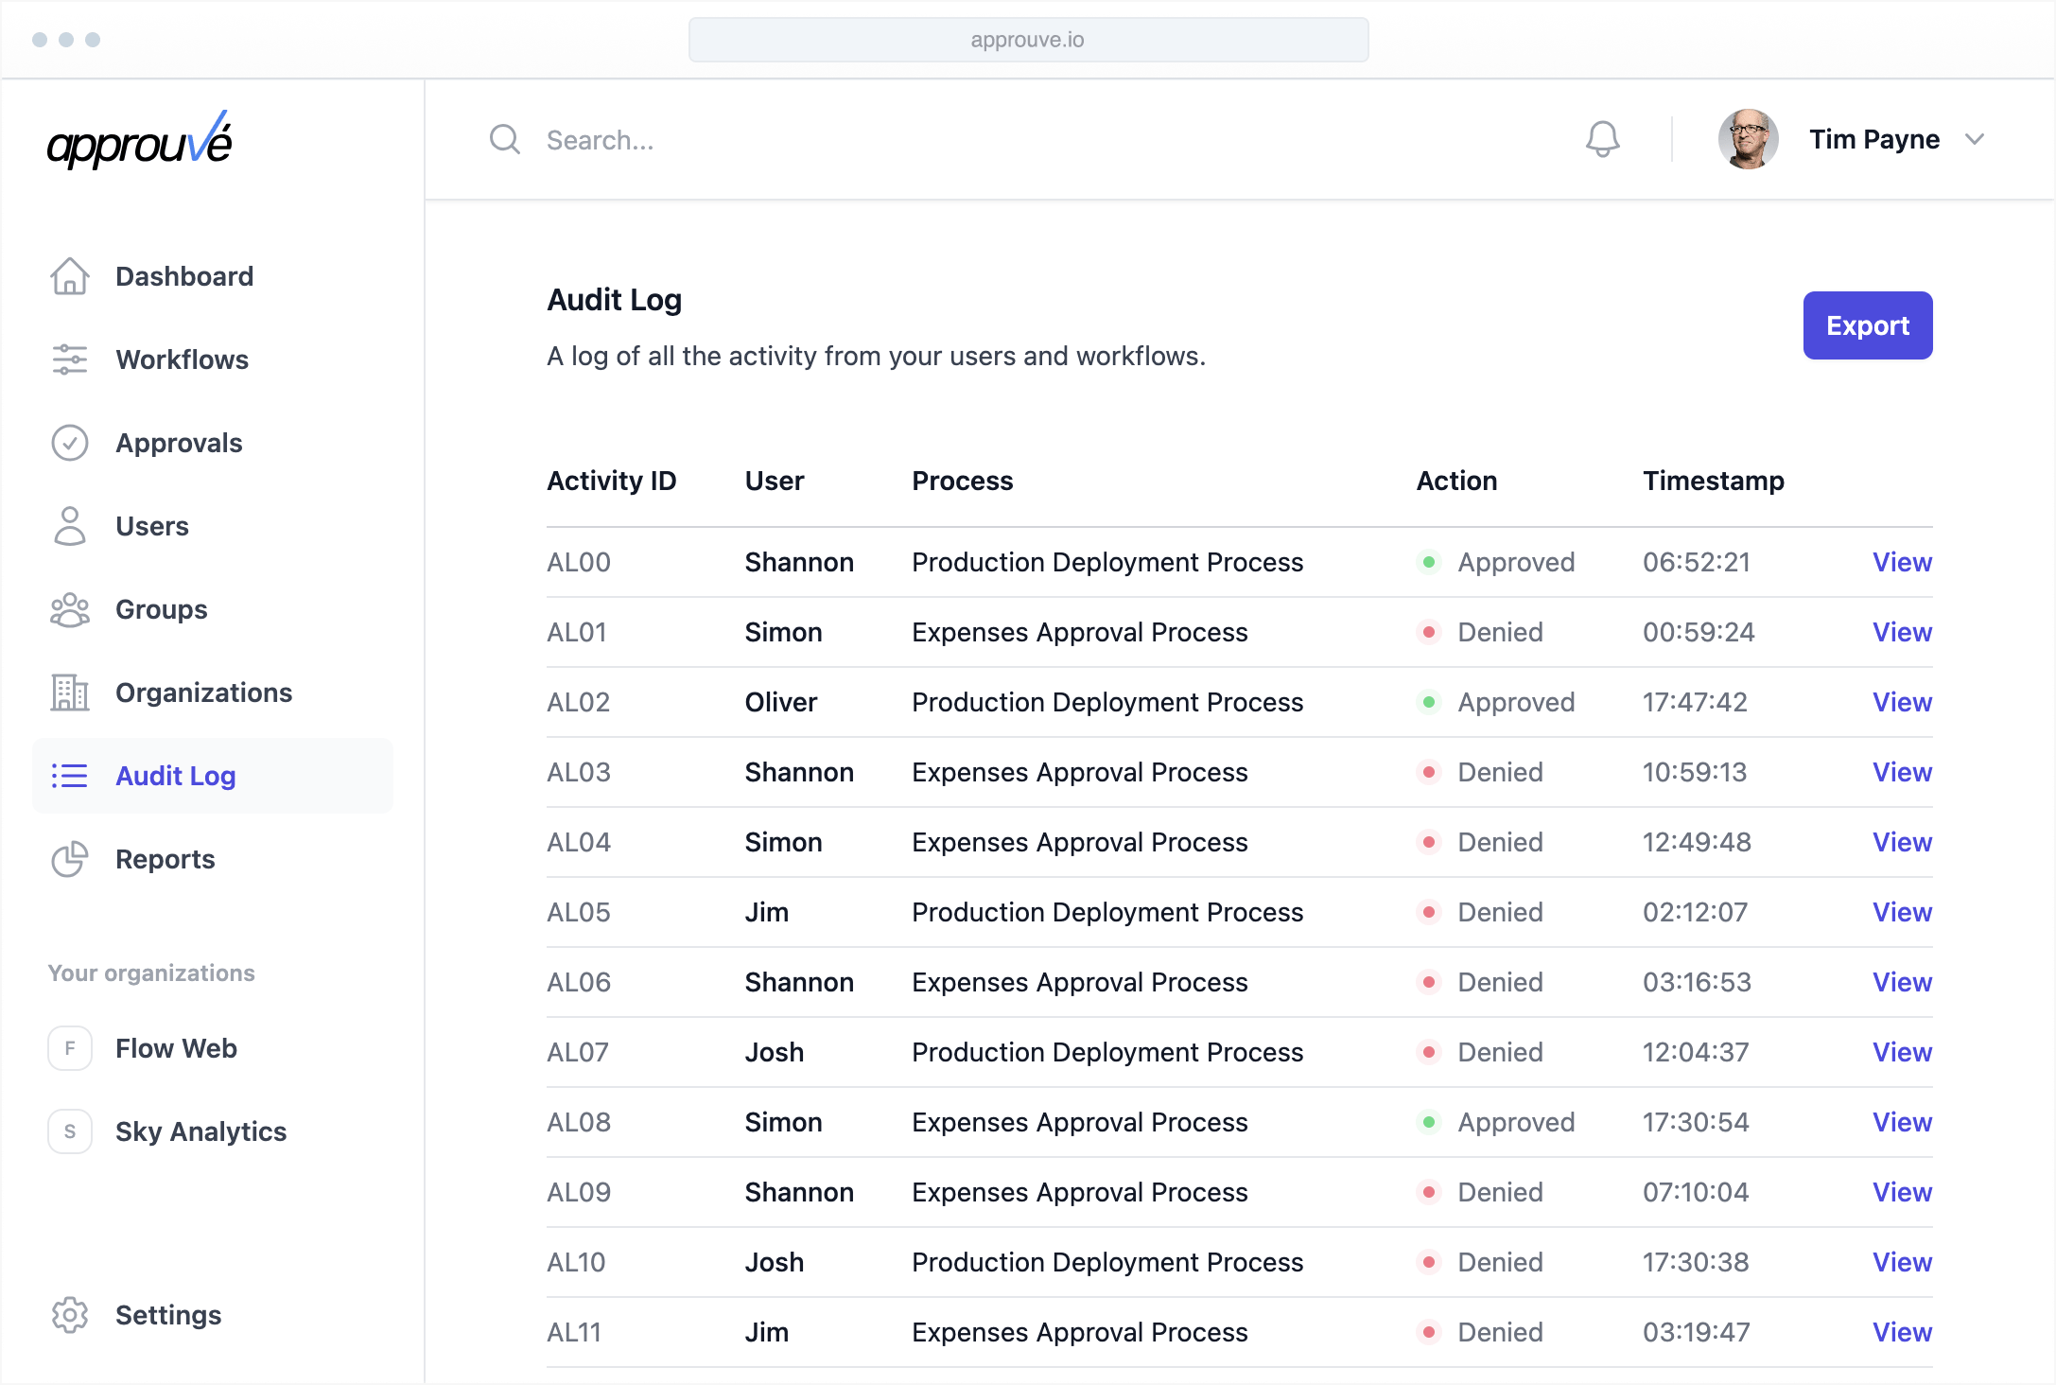Click Tim Payne's profile avatar
The image size is (2056, 1385).
[1748, 139]
